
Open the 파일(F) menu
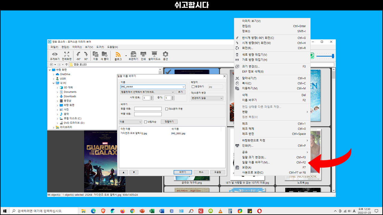point(54,47)
